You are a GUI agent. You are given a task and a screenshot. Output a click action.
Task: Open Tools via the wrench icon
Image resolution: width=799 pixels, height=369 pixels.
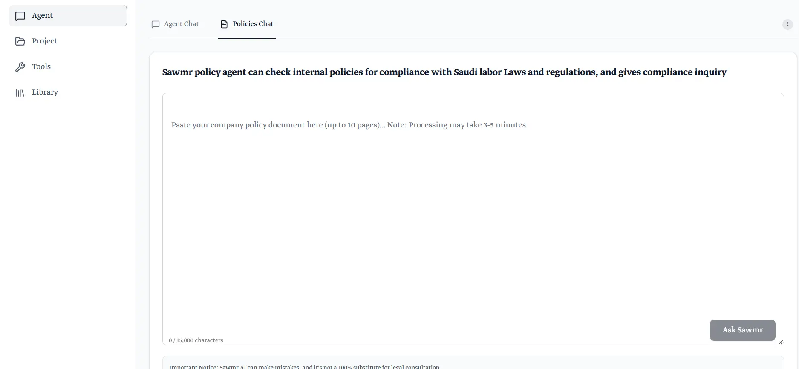click(x=21, y=66)
